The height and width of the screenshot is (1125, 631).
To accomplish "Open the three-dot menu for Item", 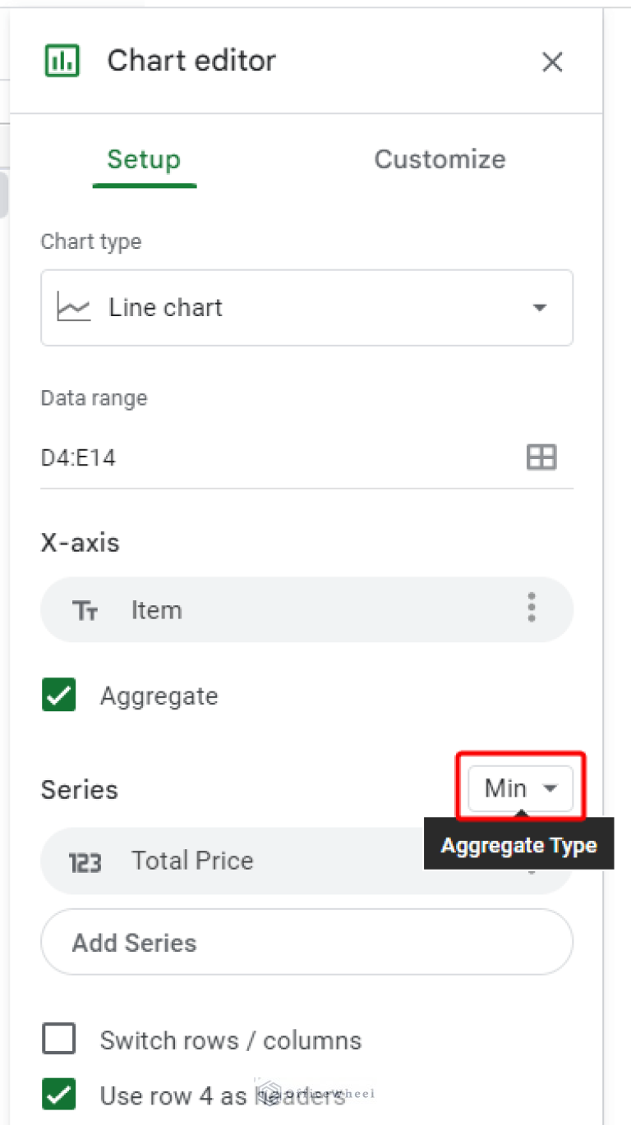I will (532, 608).
